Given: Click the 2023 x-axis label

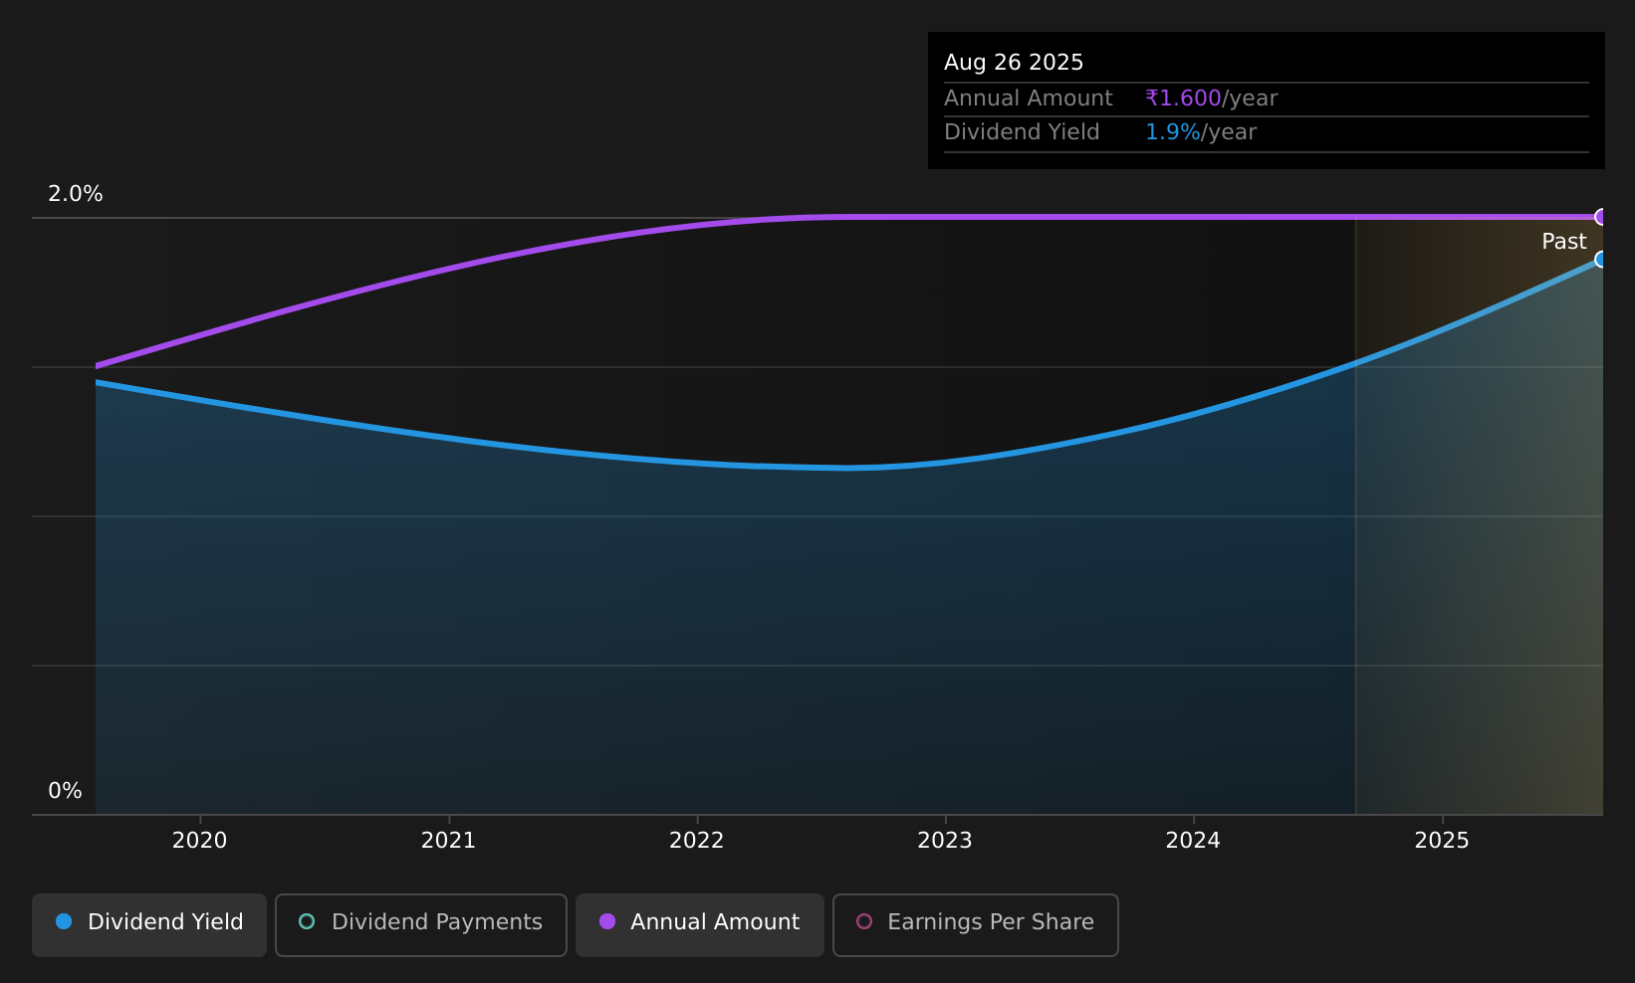Looking at the screenshot, I should [x=945, y=841].
